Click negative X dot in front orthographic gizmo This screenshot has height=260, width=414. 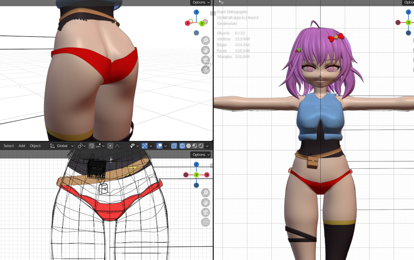[x=398, y=23]
